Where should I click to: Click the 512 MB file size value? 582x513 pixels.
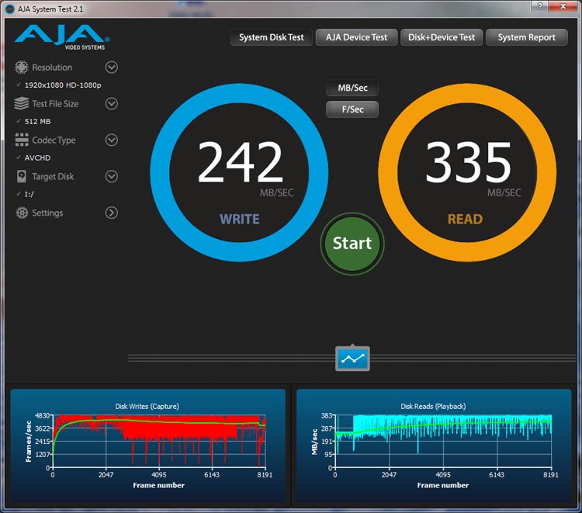click(x=37, y=121)
